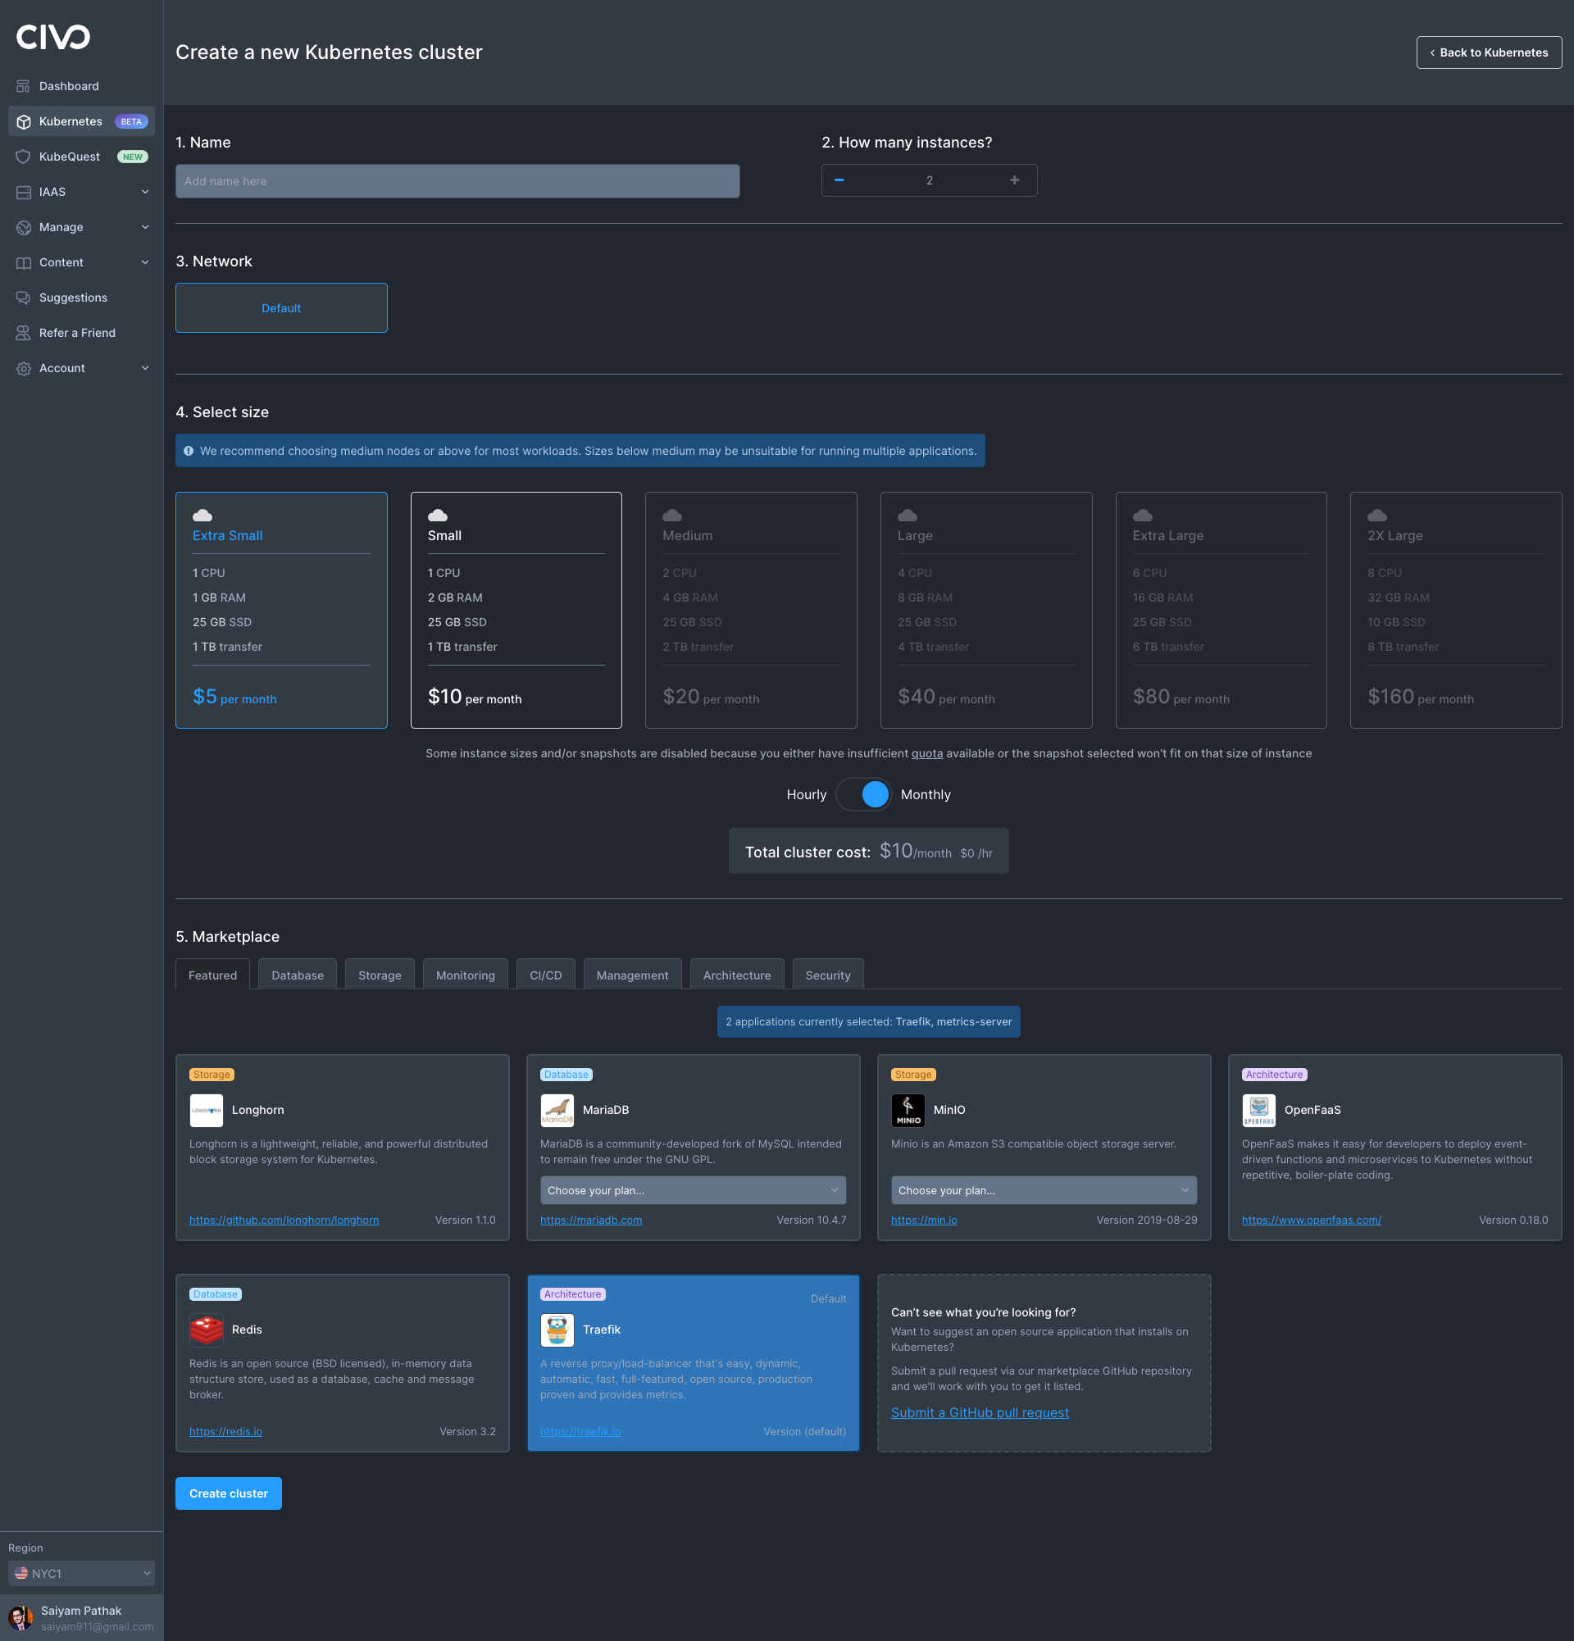Click the Redis app logo

click(x=206, y=1330)
